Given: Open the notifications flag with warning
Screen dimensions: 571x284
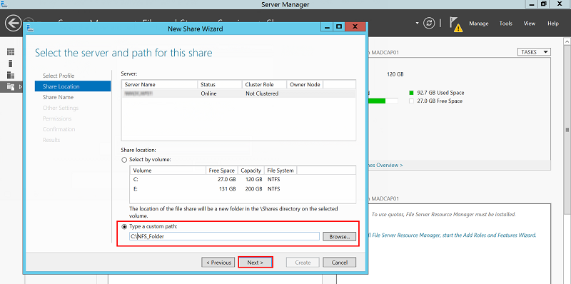Looking at the screenshot, I should [x=456, y=24].
